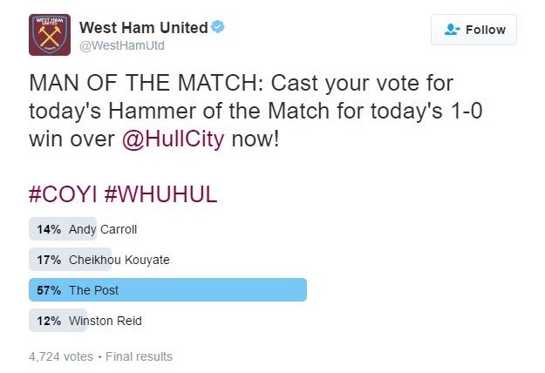Click the 17% percentage label
The image size is (545, 373).
coord(49,260)
